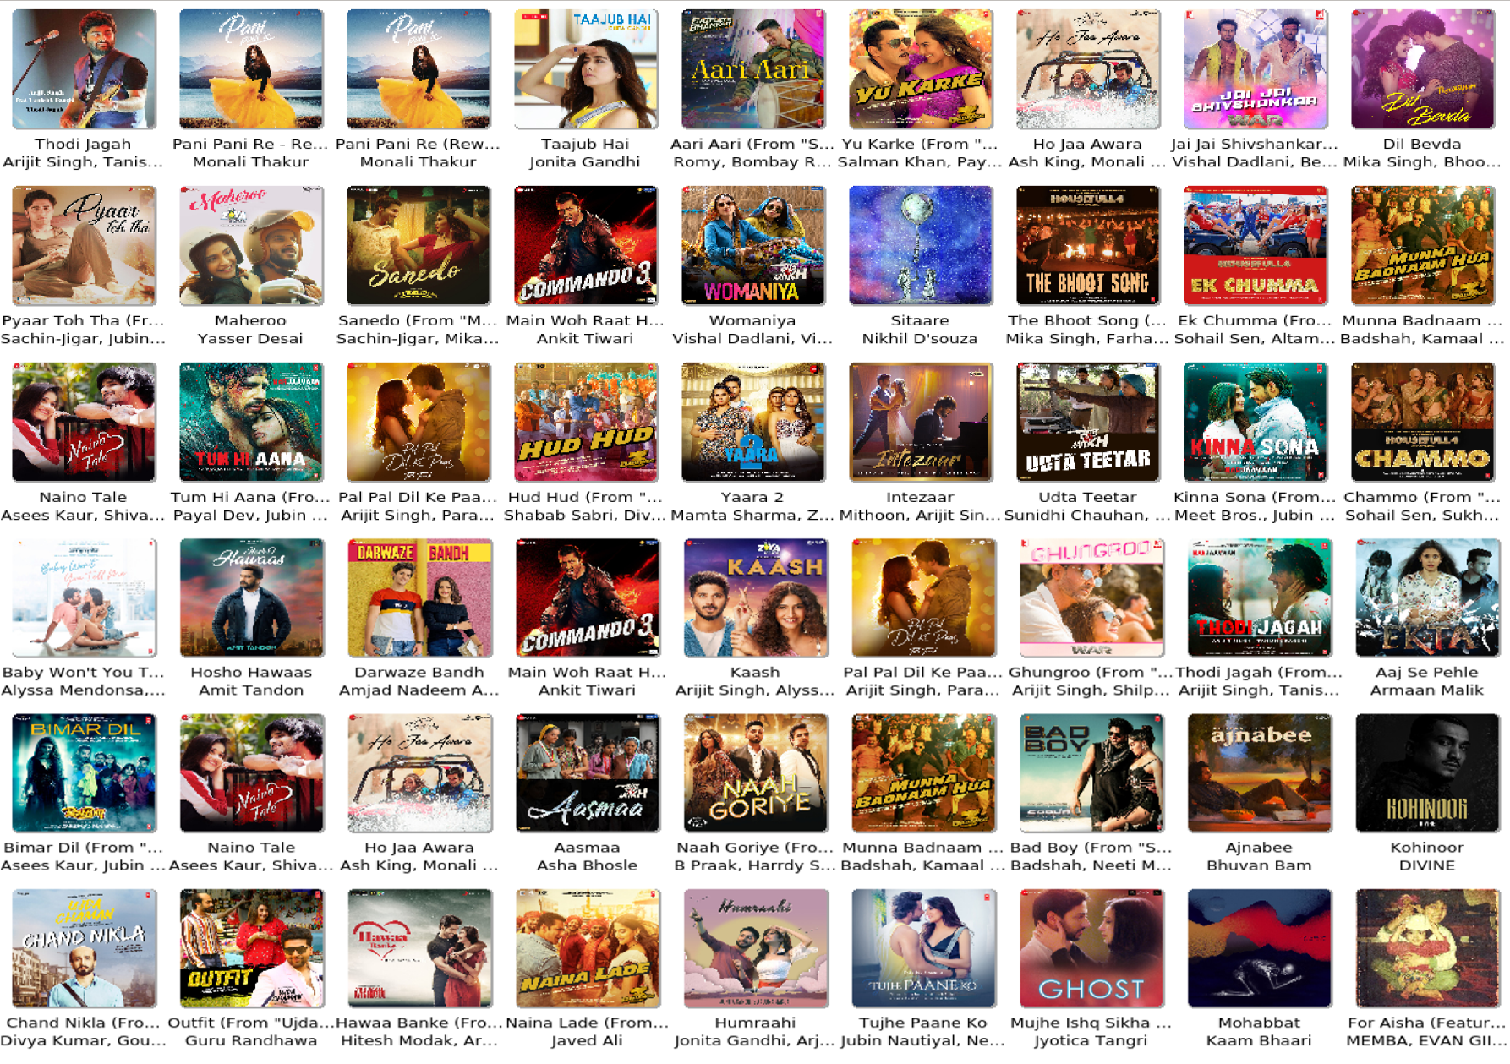Click the 'Kaam Bhaari' artist name

pyautogui.click(x=1259, y=1040)
